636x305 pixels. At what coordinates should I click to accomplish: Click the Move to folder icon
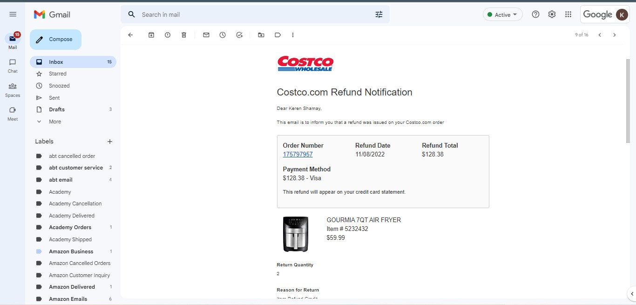pos(261,35)
